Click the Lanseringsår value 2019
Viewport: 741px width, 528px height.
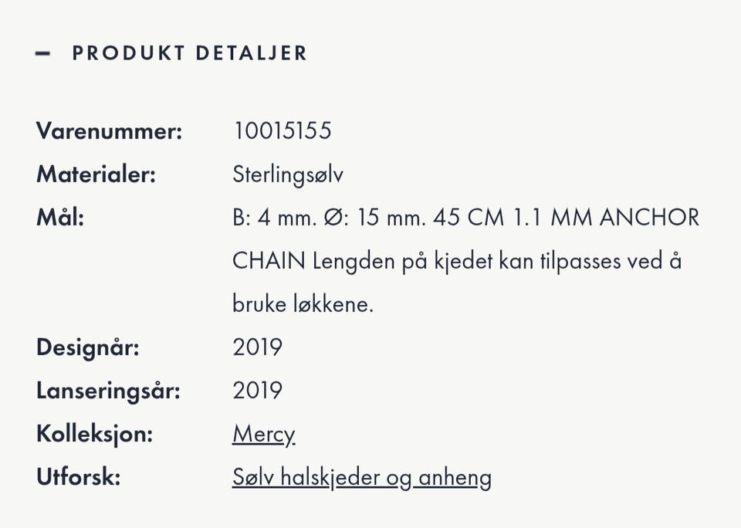258,391
